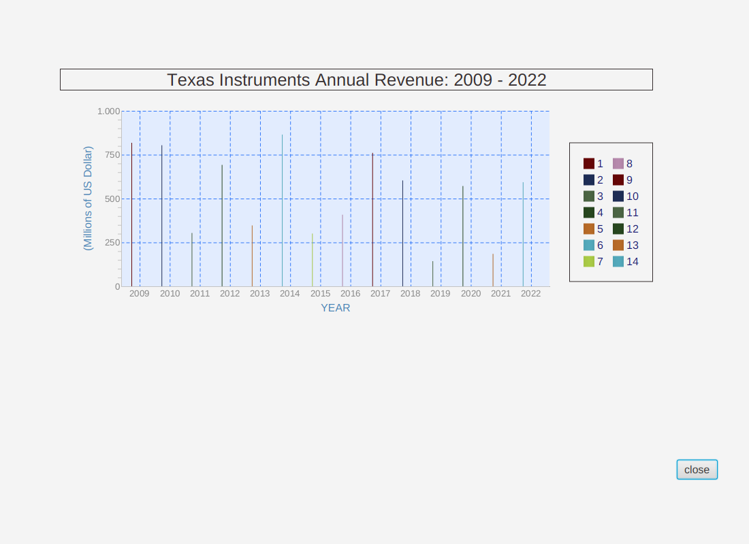Click the 2016 x-axis label
The width and height of the screenshot is (749, 544).
click(350, 294)
